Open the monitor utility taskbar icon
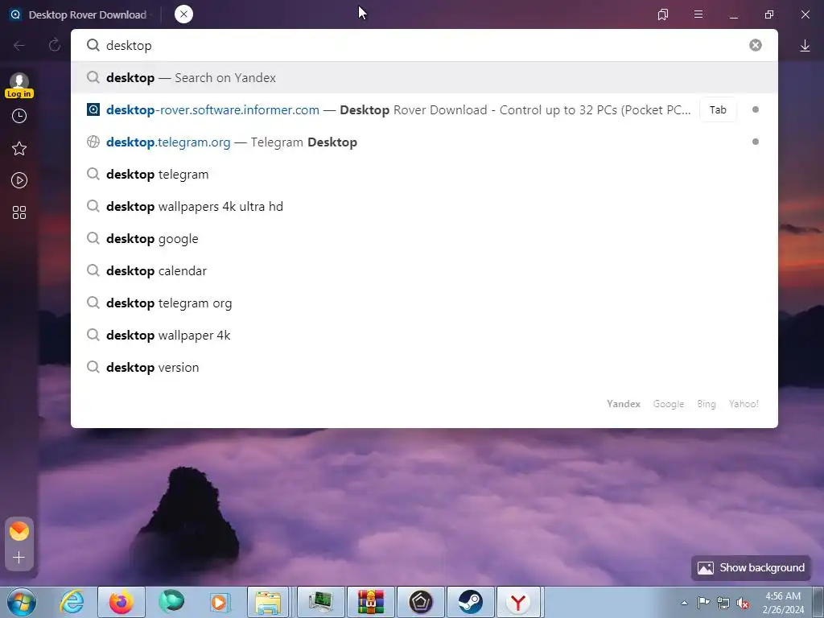824x618 pixels. click(321, 602)
